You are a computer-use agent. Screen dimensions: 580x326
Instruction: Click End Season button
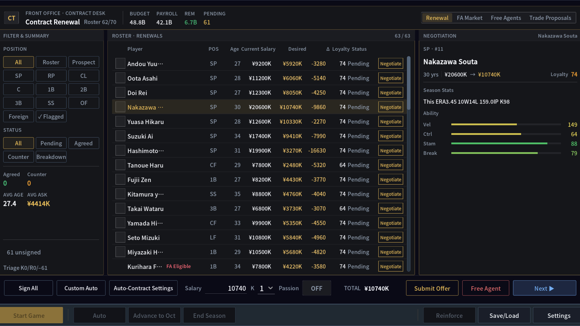[209, 315]
